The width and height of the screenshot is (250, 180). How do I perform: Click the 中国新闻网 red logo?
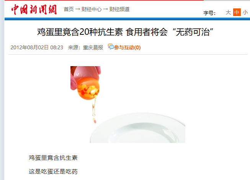(34, 10)
